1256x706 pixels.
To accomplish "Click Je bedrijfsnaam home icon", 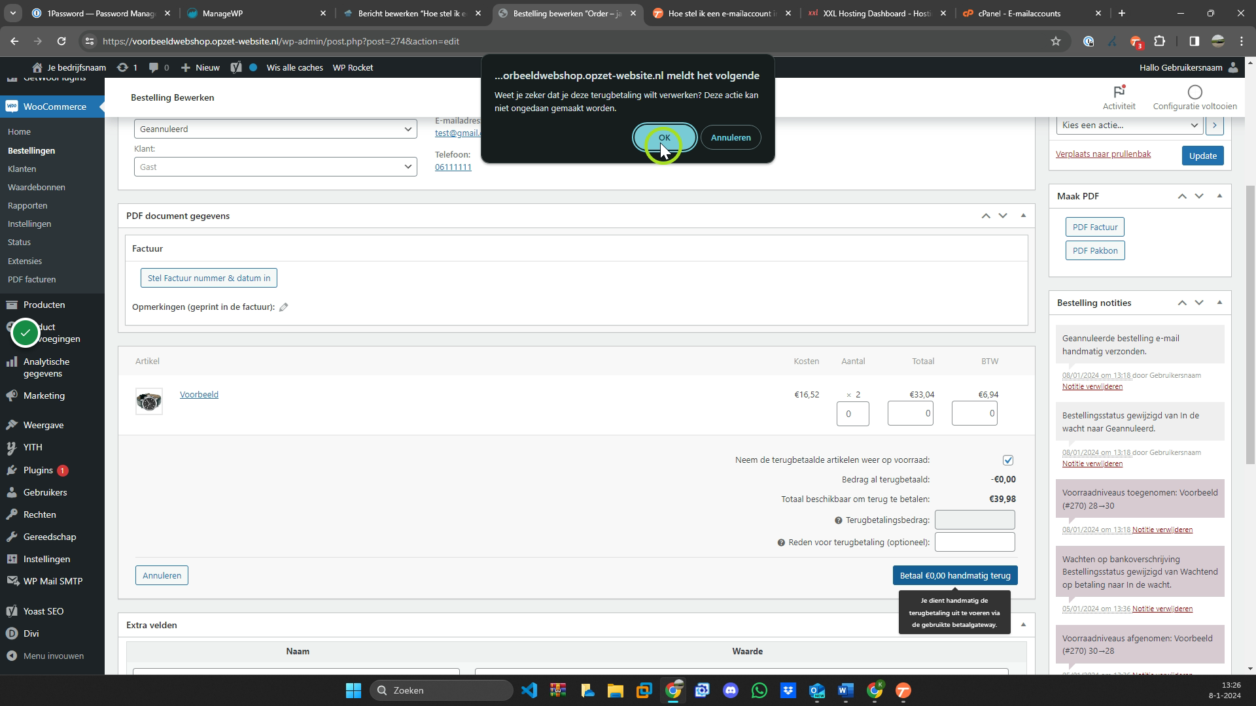I will [37, 67].
